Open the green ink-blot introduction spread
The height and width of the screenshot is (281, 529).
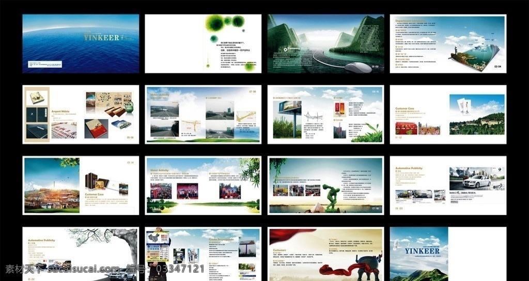click(203, 43)
